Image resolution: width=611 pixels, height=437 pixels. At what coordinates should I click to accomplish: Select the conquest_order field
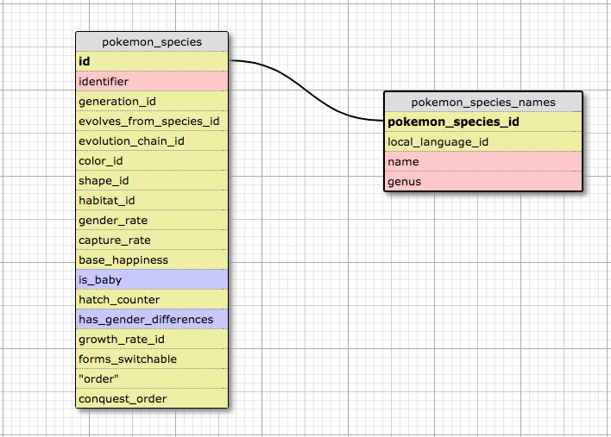[x=152, y=398]
